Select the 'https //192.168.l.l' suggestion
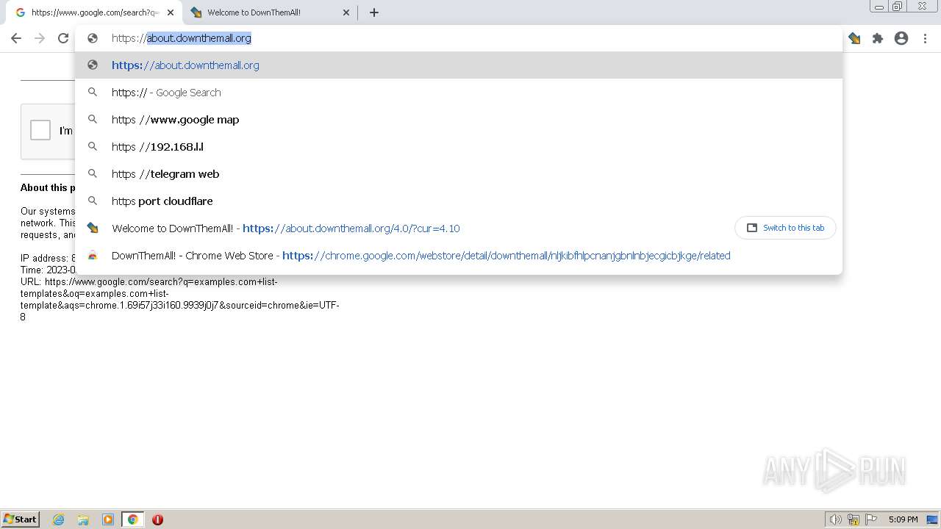This screenshot has height=529, width=941. click(x=459, y=147)
